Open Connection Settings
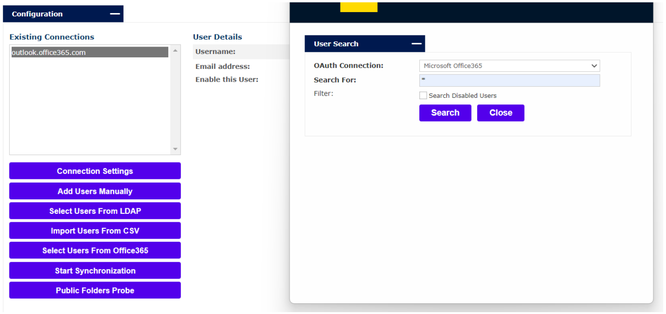The image size is (666, 314). [x=95, y=171]
